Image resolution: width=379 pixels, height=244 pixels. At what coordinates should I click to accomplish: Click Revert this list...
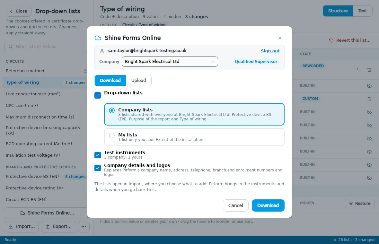click(x=349, y=40)
